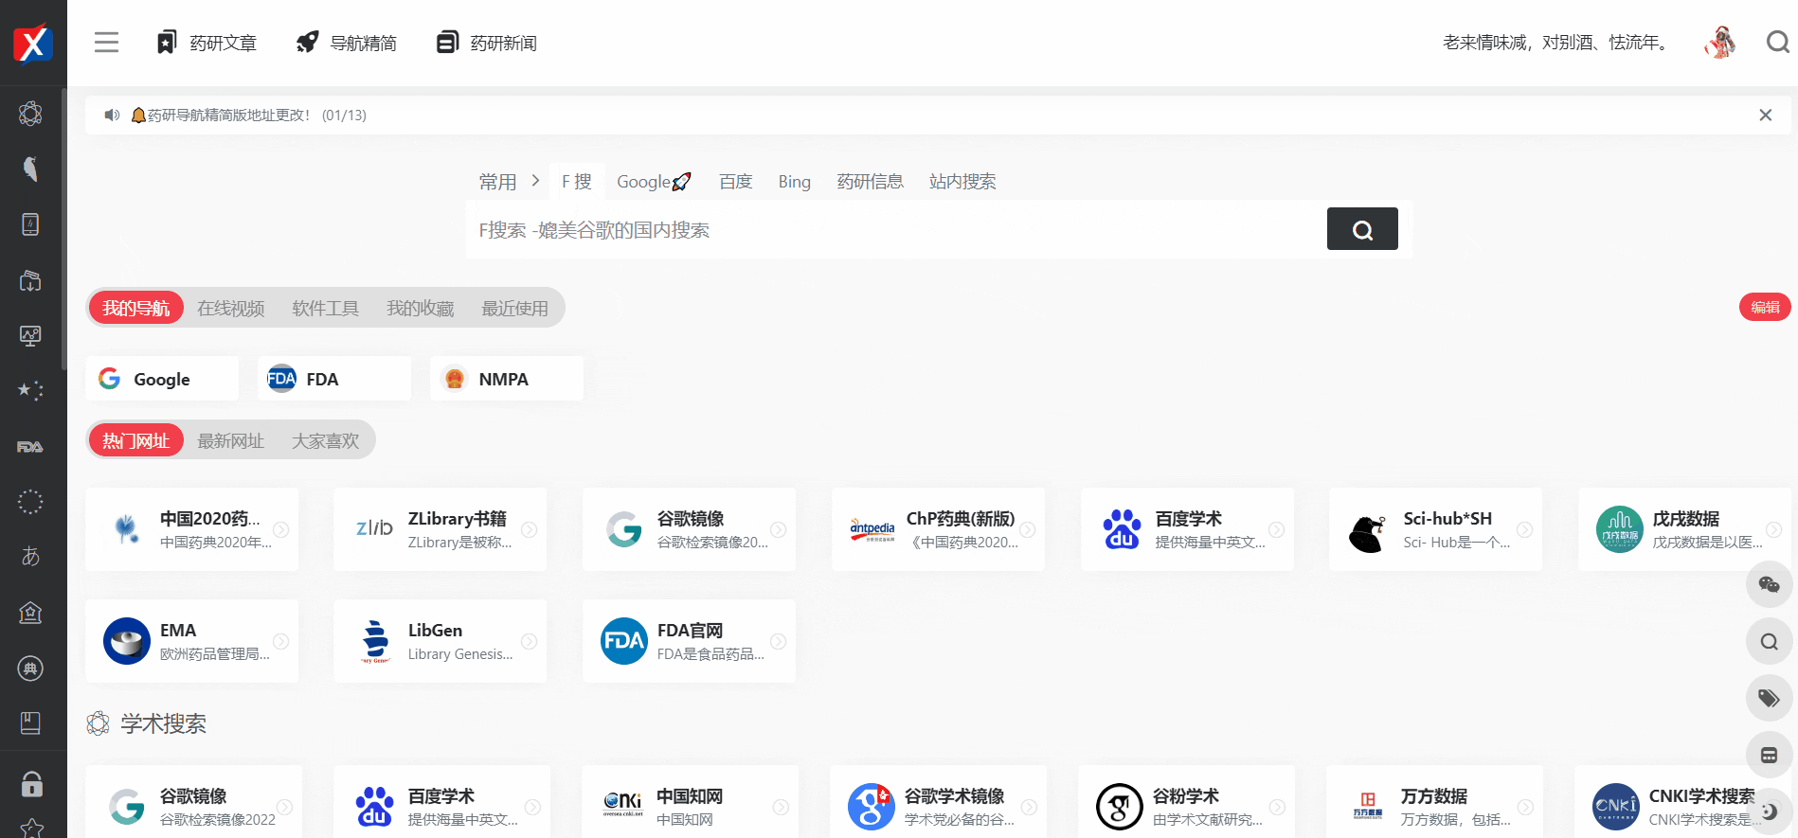This screenshot has height=838, width=1798.
Task: Click the sidebar FDA icon
Action: [x=30, y=446]
